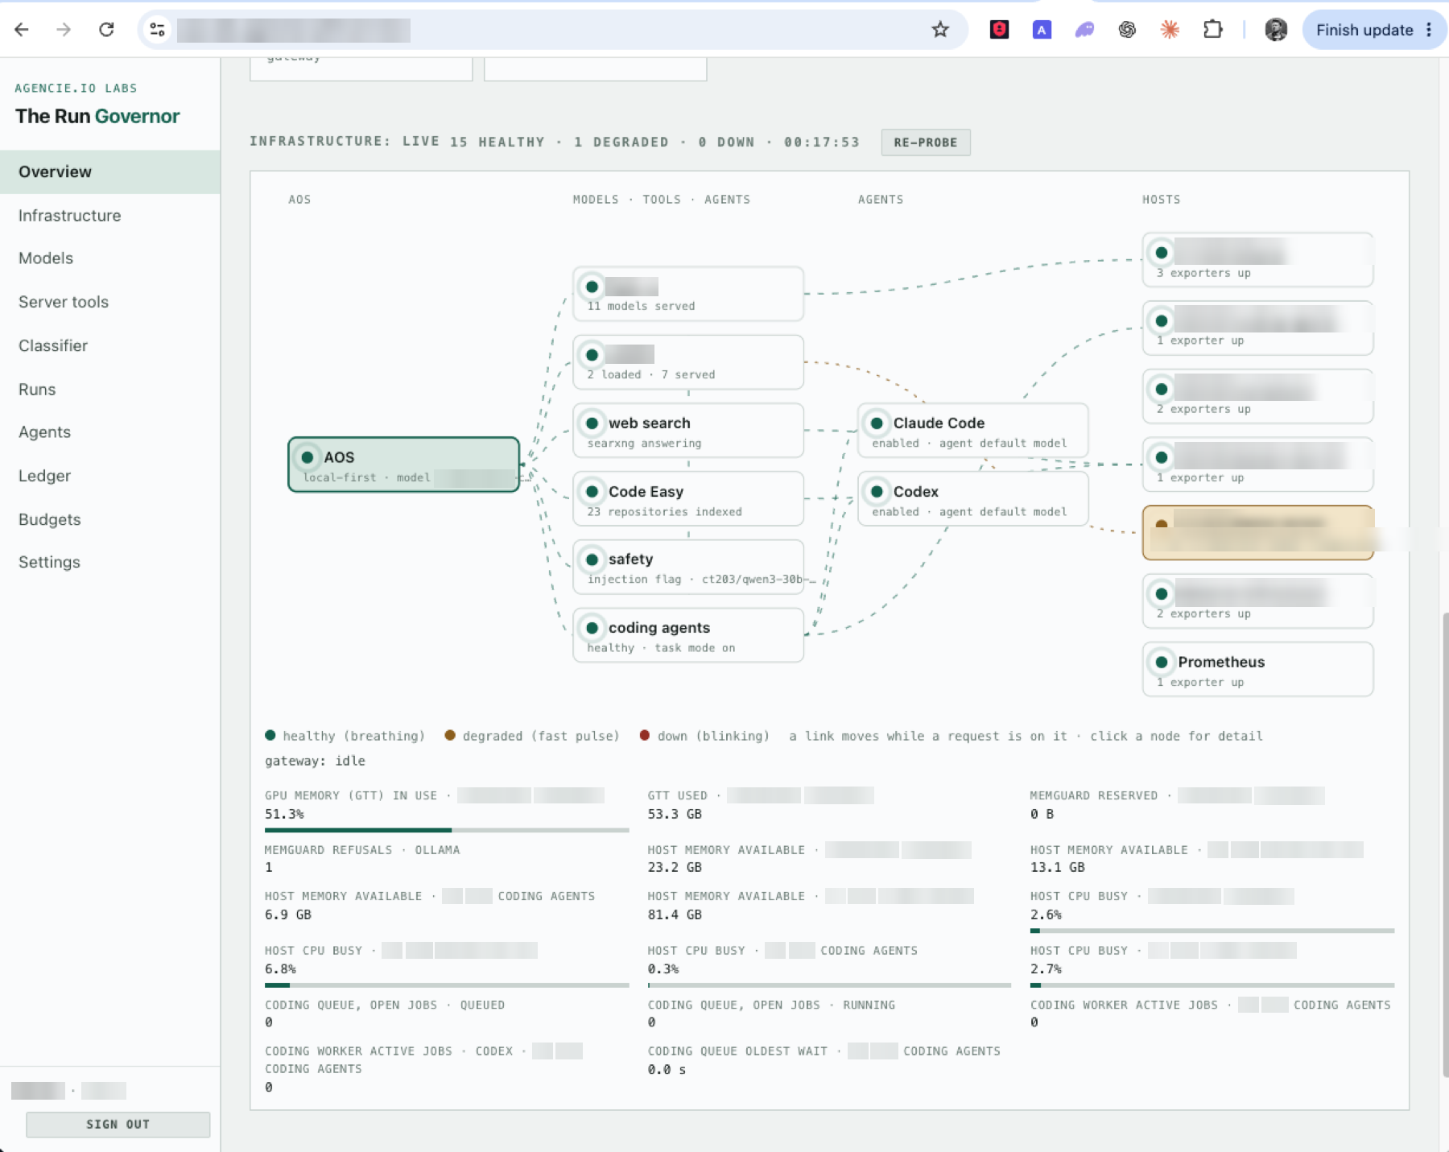Viewport: 1449px width, 1152px height.
Task: Select Agents in the sidebar
Action: pos(110,432)
